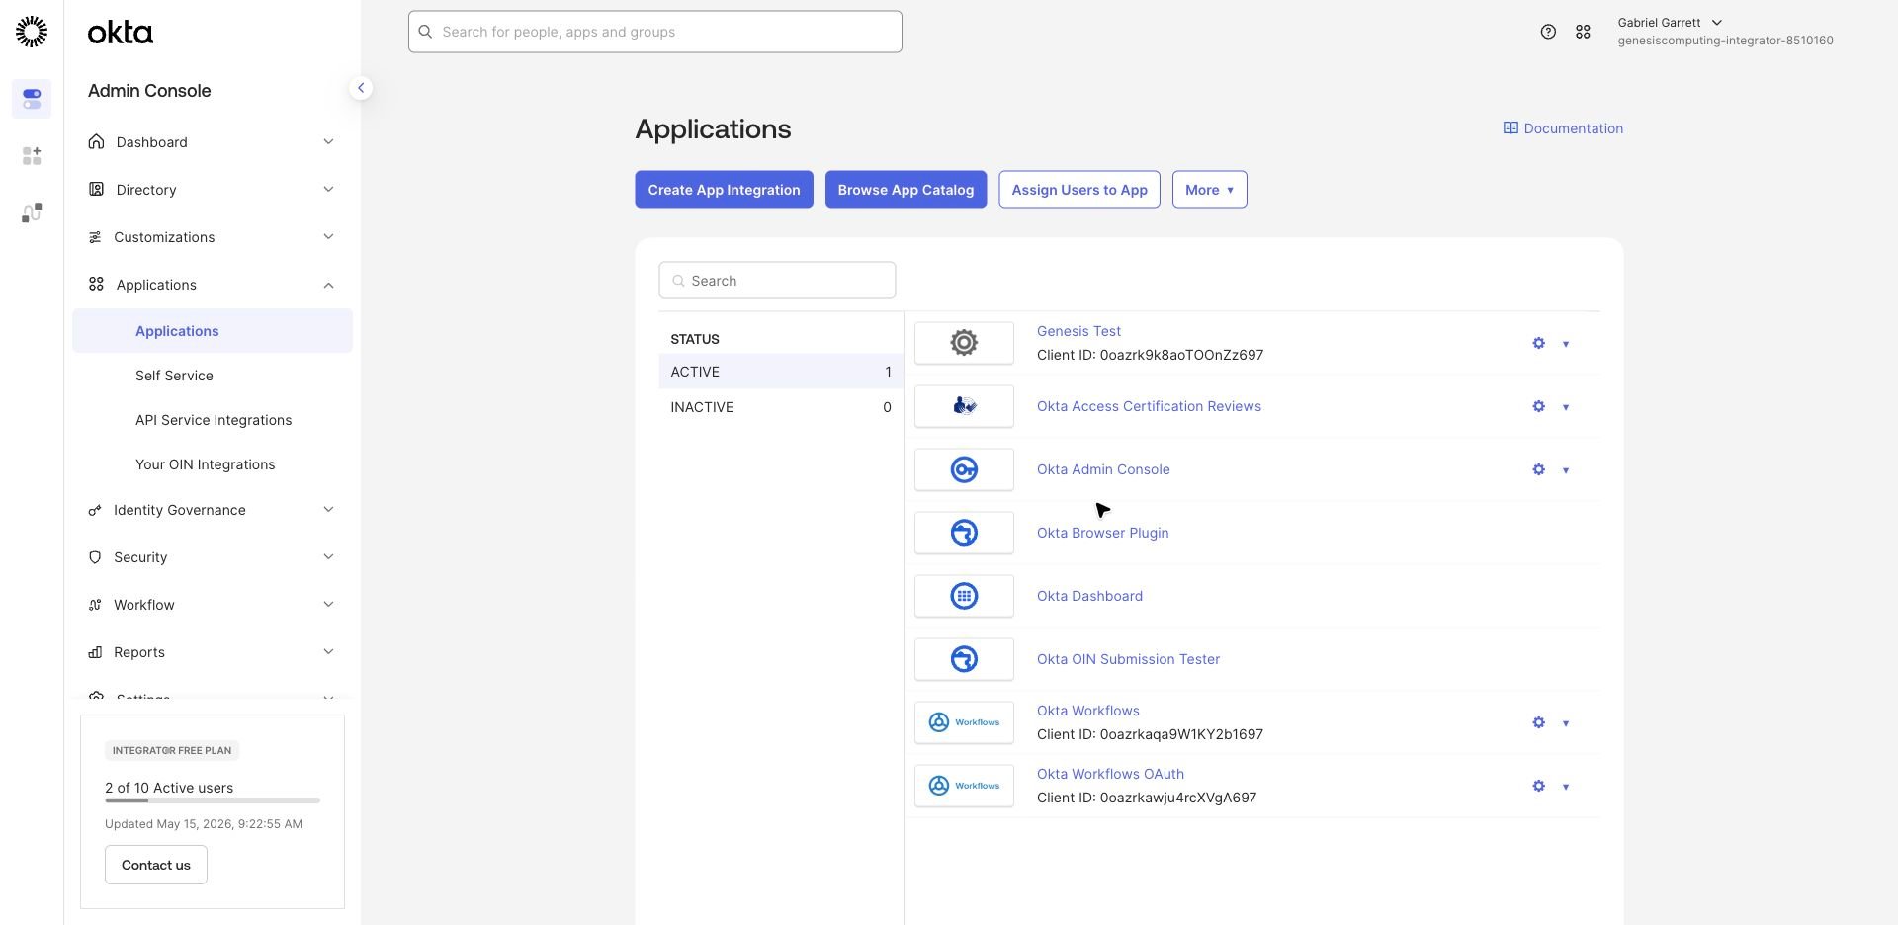
Task: Click the Security shield icon in sidebar
Action: click(x=95, y=557)
